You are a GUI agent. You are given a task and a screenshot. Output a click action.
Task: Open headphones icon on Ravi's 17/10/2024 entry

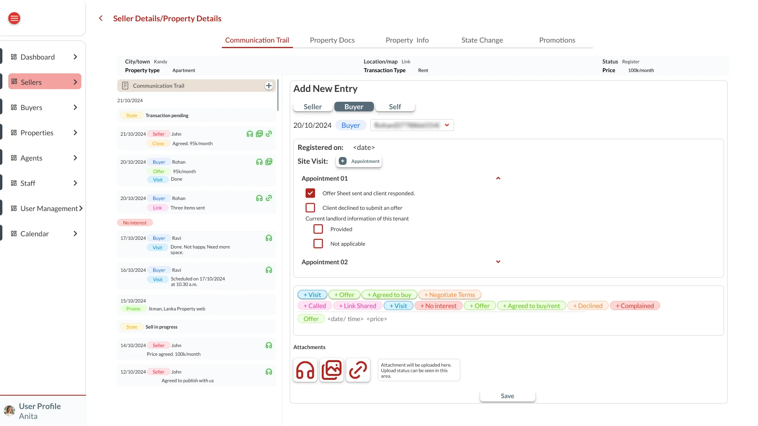pyautogui.click(x=269, y=238)
